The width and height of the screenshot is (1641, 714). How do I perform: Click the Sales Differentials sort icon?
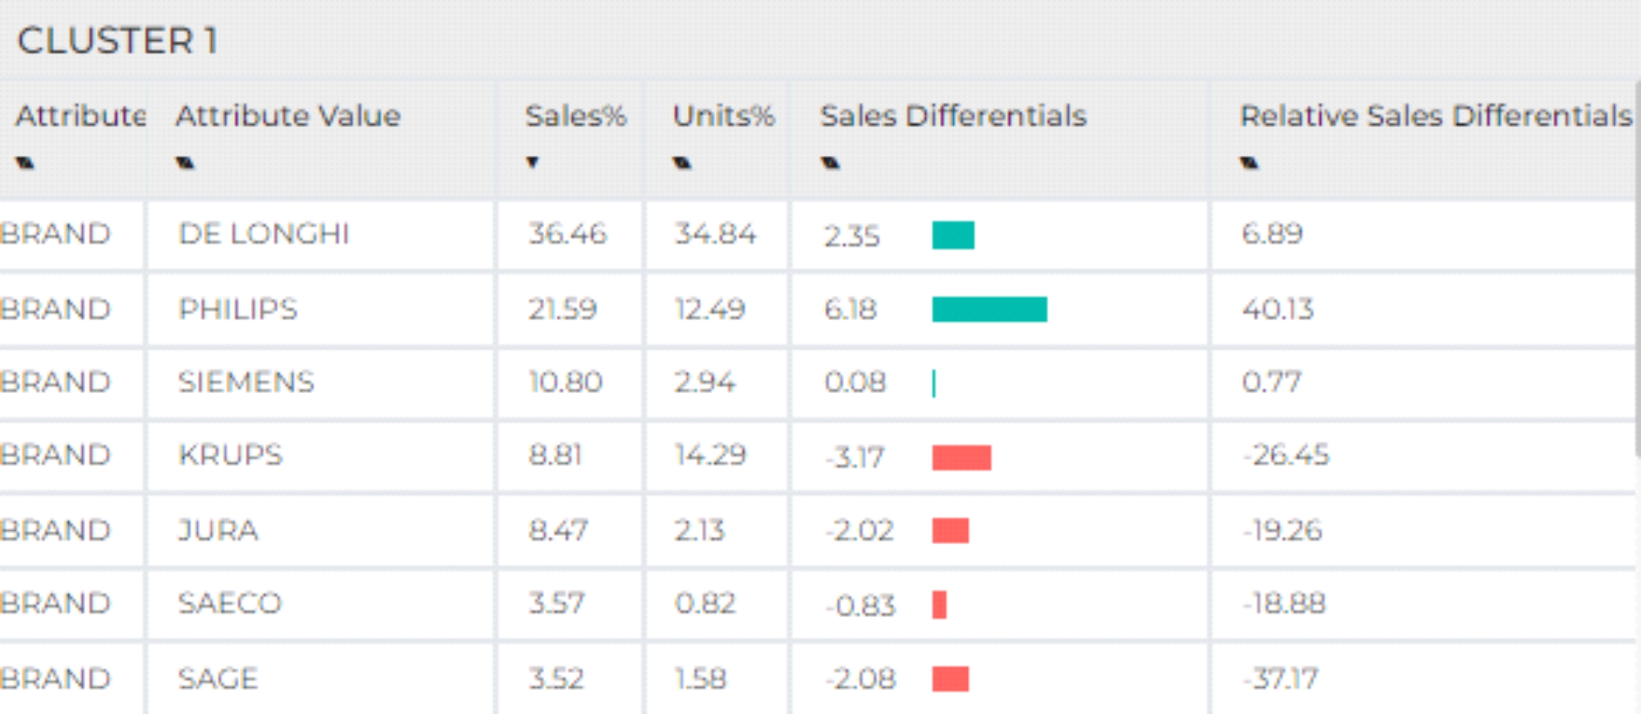830,163
